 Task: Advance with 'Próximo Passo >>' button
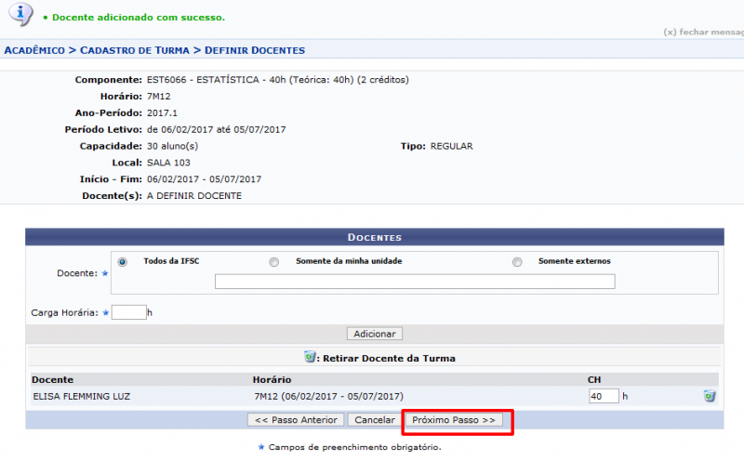pos(455,420)
